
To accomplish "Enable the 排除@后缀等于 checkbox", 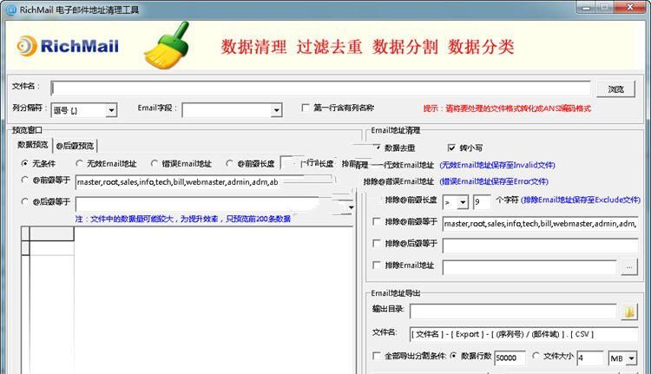I will [x=377, y=243].
